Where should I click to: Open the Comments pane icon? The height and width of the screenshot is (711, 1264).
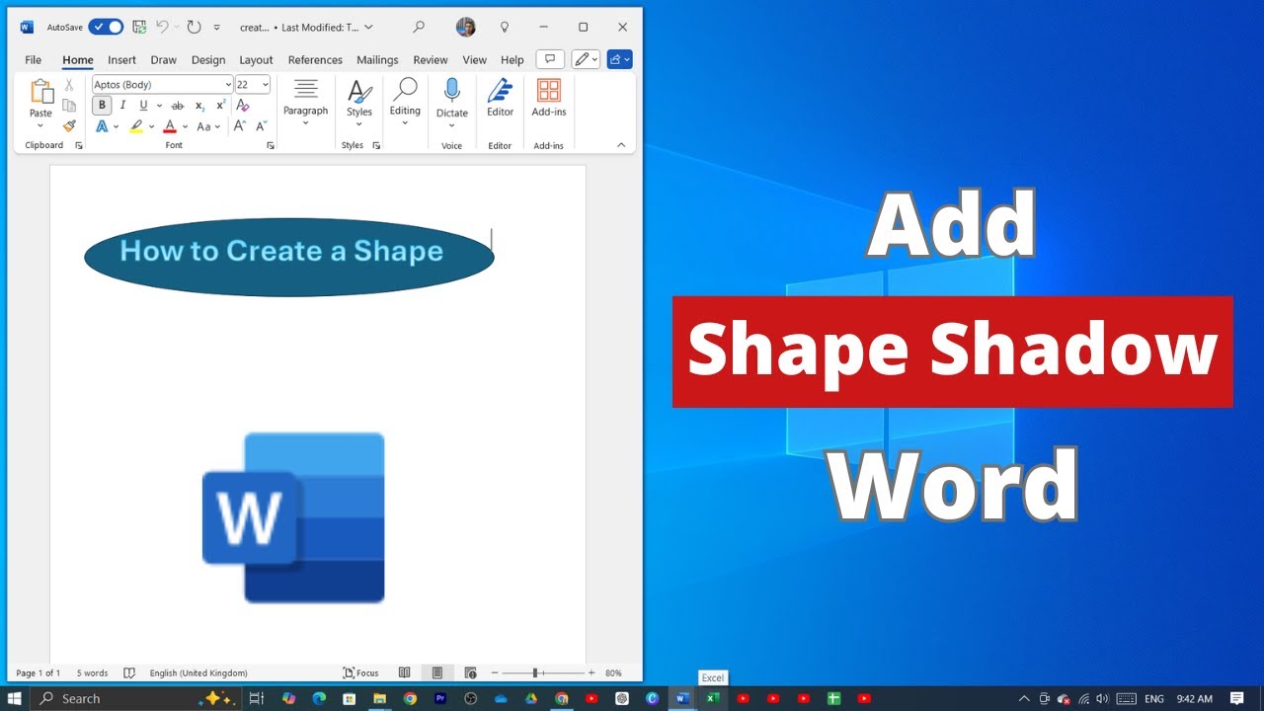550,60
